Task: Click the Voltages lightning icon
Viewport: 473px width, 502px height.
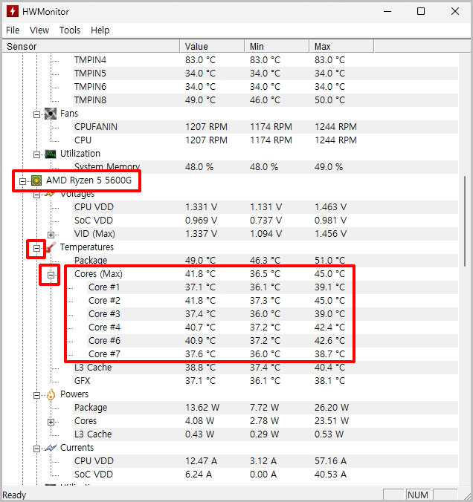Action: [x=51, y=194]
